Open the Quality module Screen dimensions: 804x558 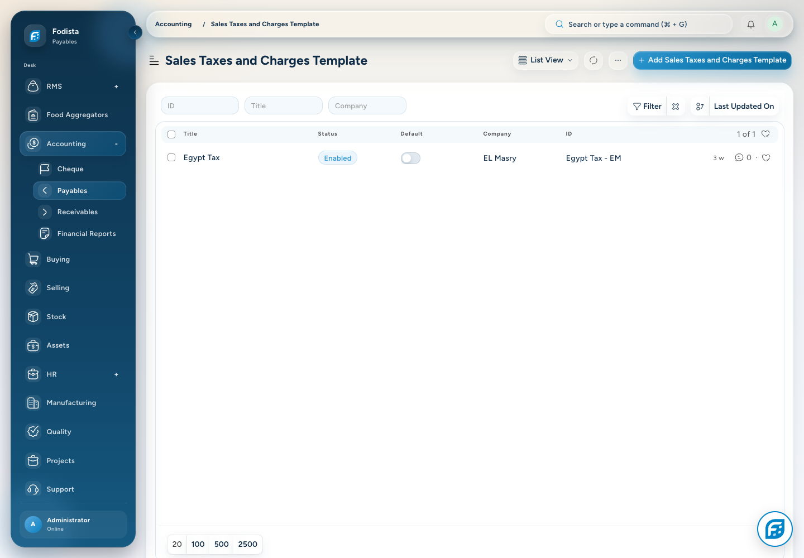pyautogui.click(x=73, y=432)
